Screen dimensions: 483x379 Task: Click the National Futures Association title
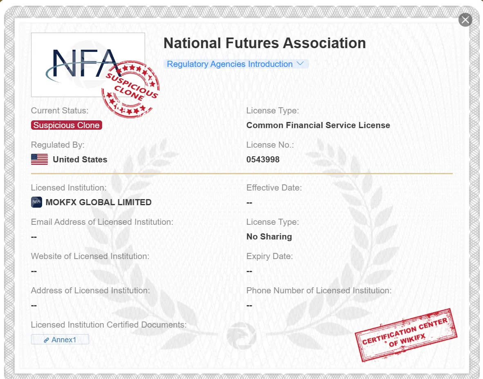coord(265,43)
